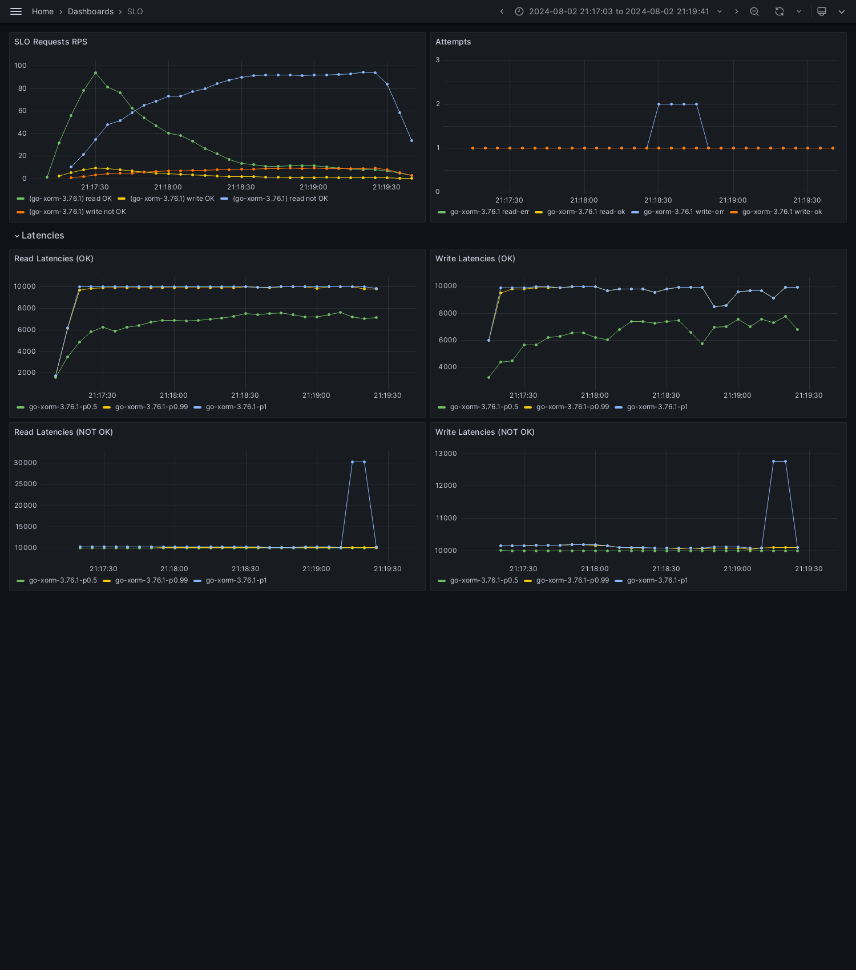Toggle 'write OK' series in RPS legend
The height and width of the screenshot is (970, 856).
tap(172, 199)
